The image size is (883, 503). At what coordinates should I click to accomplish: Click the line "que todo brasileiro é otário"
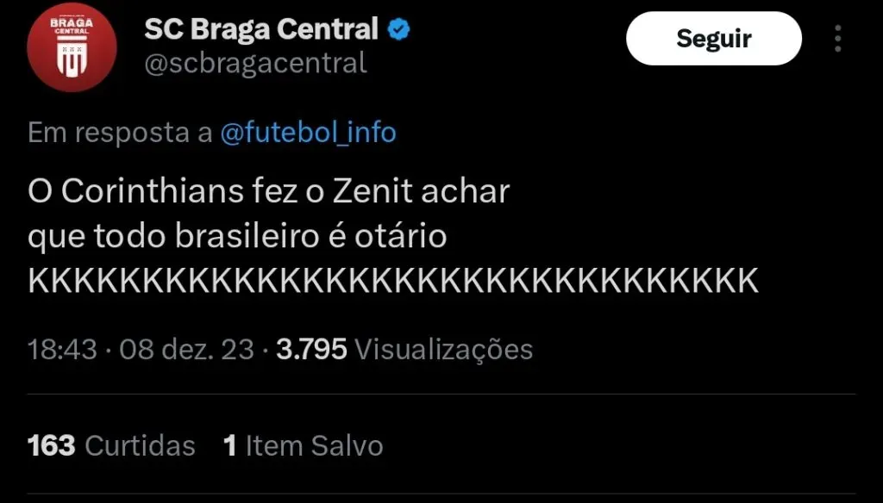[x=237, y=236]
